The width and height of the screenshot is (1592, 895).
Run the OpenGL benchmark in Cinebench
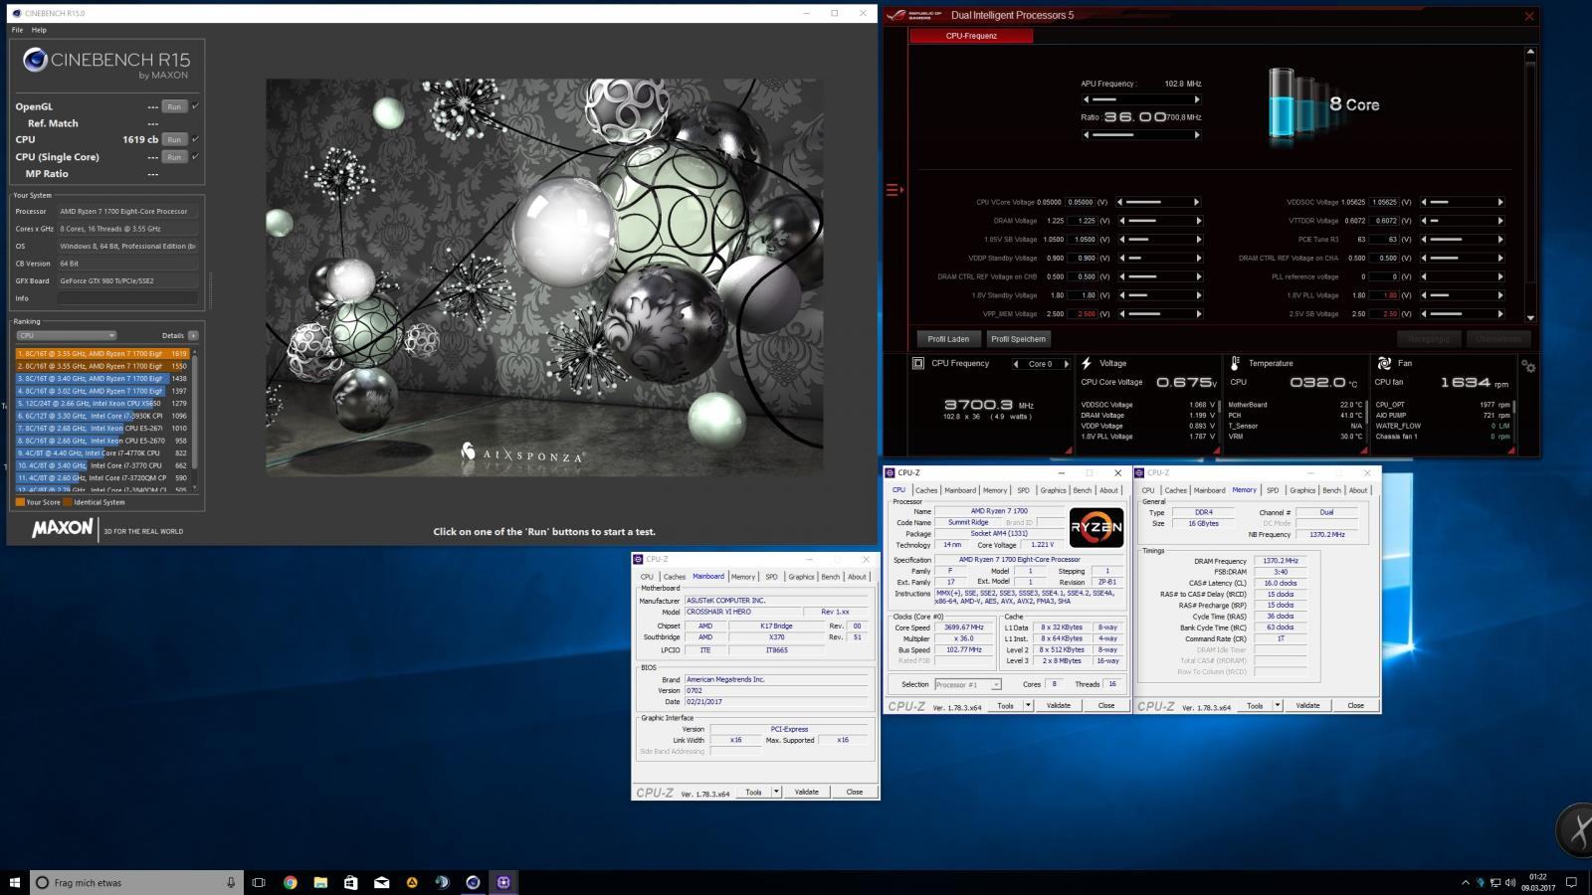pos(174,106)
